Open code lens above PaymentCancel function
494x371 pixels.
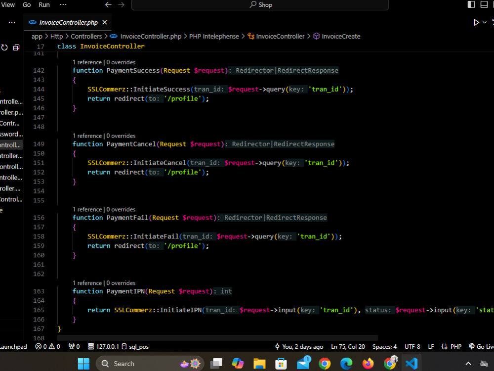(104, 136)
